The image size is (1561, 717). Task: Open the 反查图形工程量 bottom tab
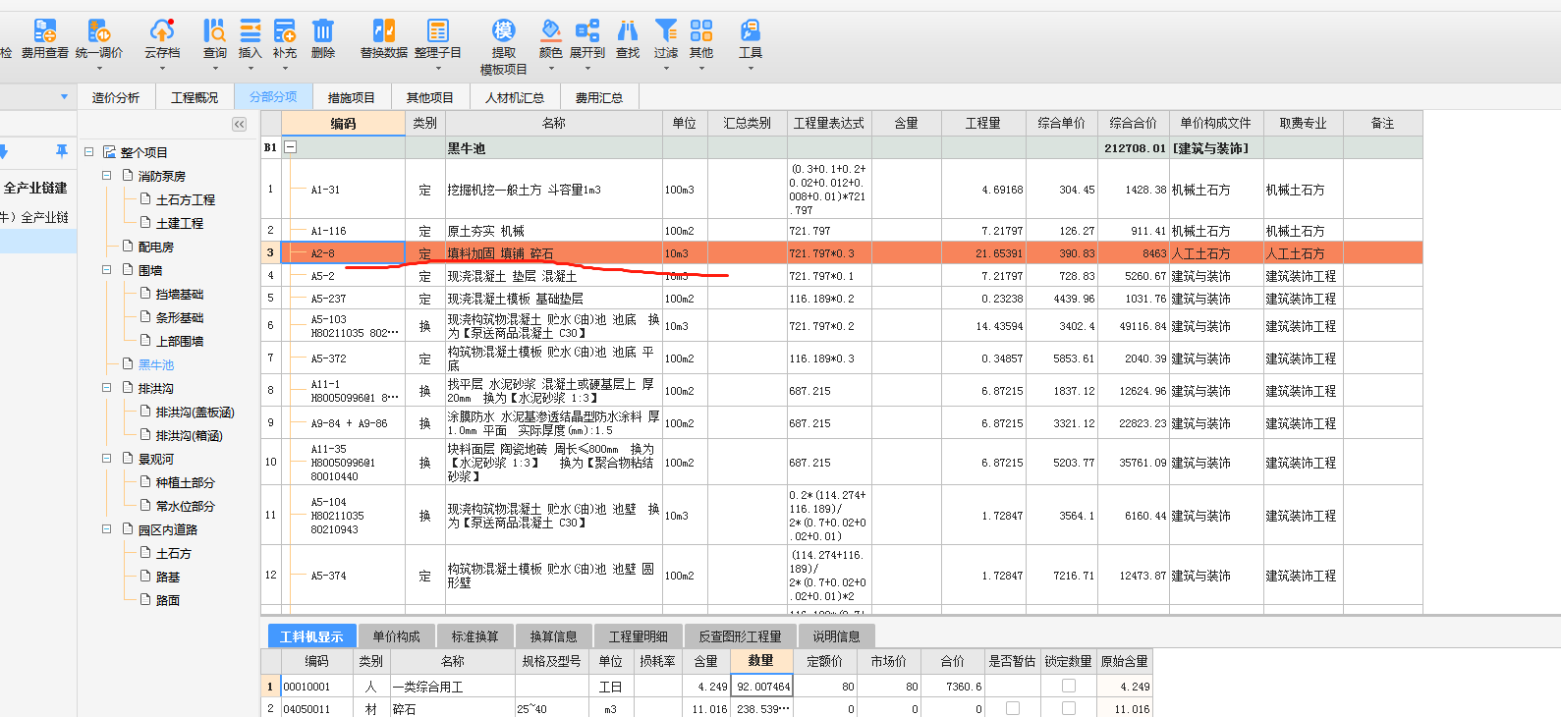740,636
